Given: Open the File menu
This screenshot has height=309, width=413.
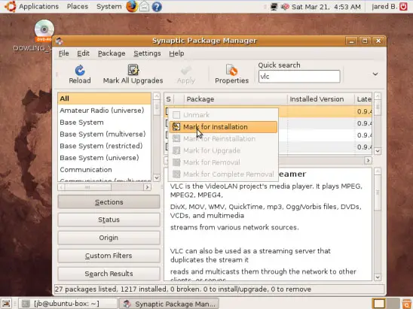Looking at the screenshot, I should click(64, 53).
